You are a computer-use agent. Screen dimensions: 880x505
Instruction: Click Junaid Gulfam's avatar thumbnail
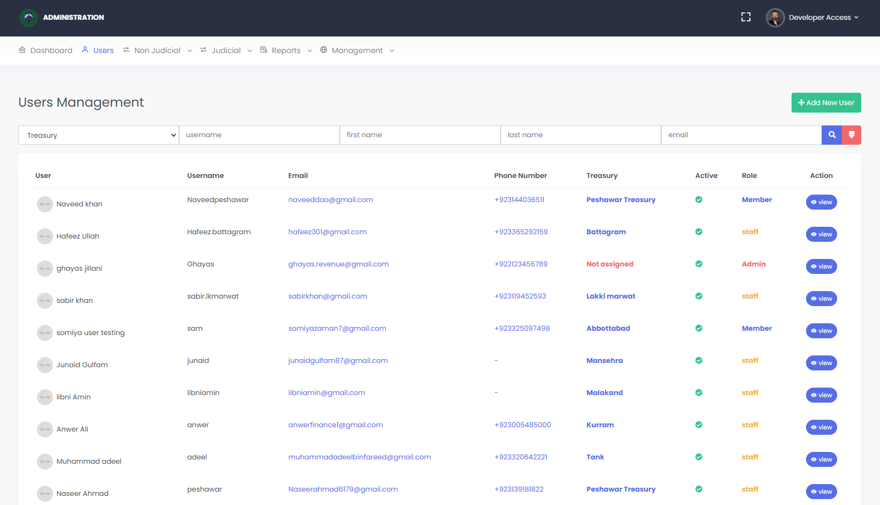tap(45, 365)
